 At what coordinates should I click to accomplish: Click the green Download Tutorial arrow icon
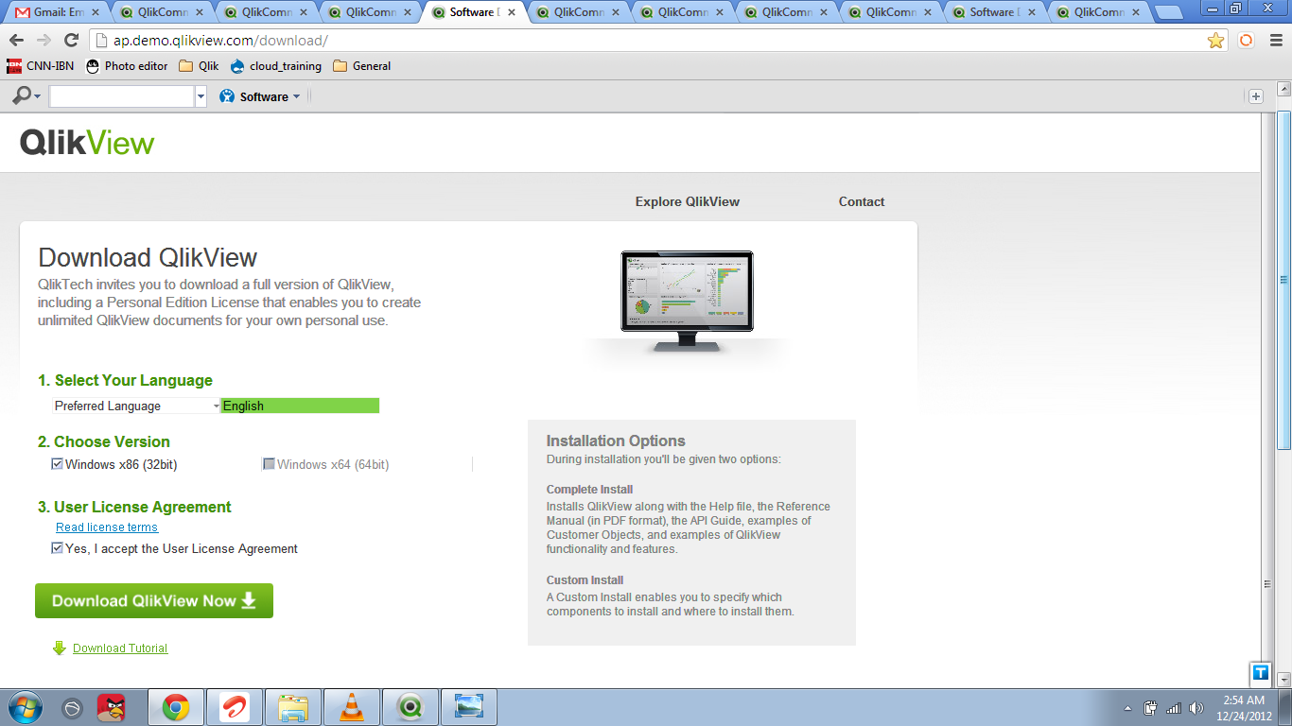click(60, 648)
